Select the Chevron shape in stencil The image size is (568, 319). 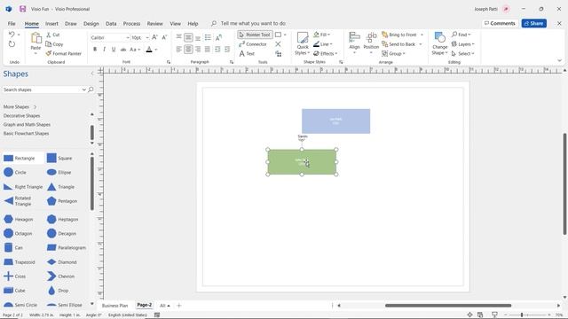pos(60,276)
